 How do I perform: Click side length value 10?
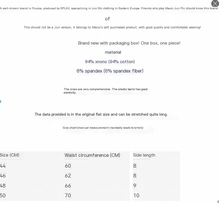pos(136,195)
